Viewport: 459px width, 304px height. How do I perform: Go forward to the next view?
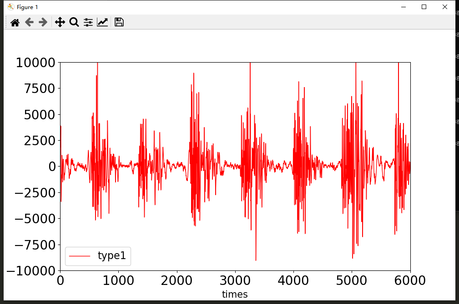point(43,22)
